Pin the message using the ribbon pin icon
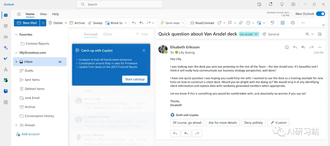 (x=241, y=23)
